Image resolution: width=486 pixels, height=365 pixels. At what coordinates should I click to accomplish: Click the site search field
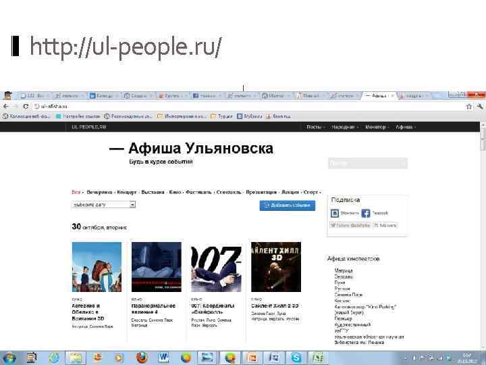tap(368, 164)
